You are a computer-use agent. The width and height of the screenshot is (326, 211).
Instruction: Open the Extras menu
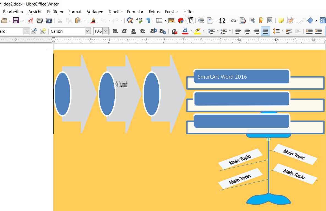click(x=154, y=12)
